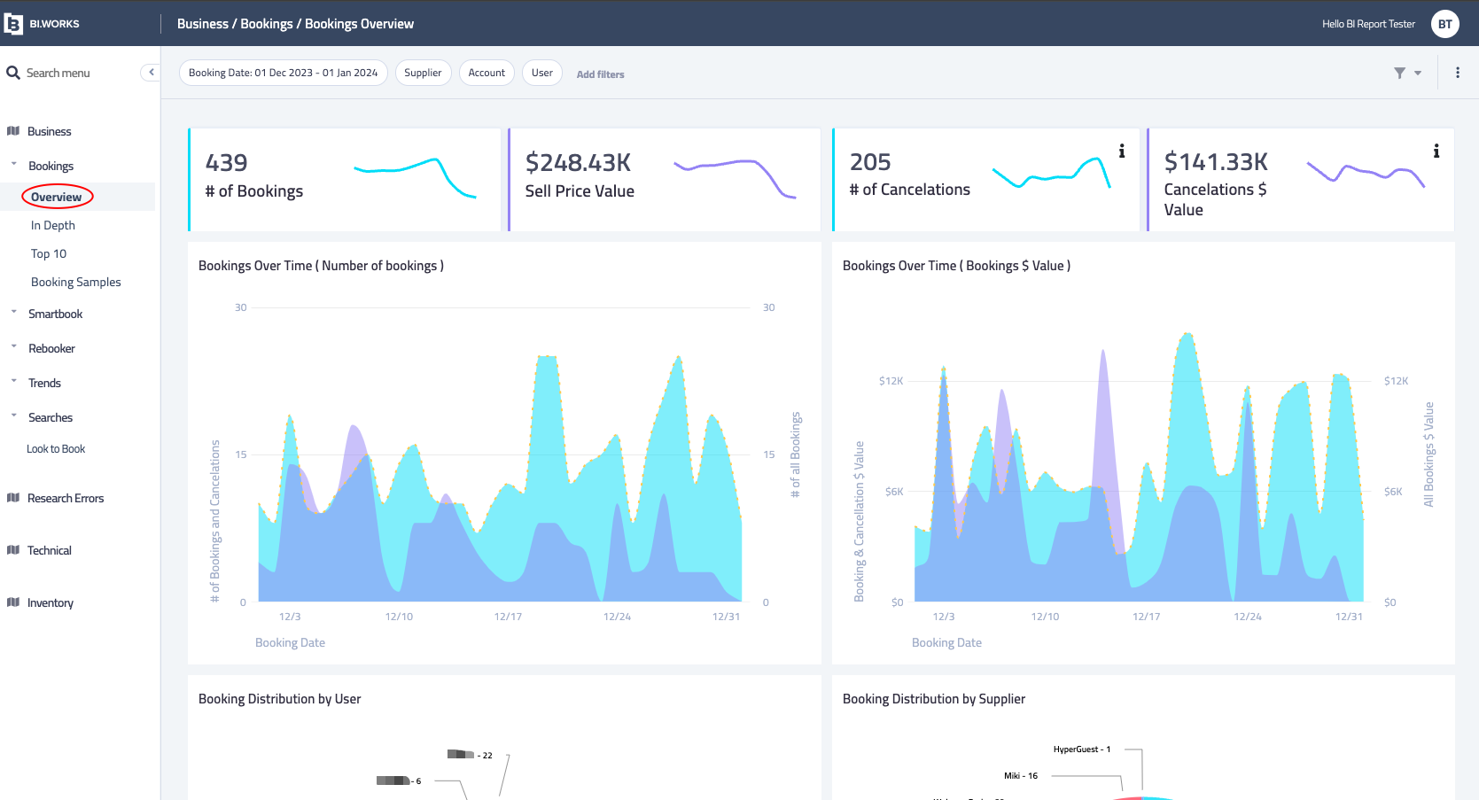The height and width of the screenshot is (800, 1479).
Task: Open the User filter chip
Action: [542, 73]
